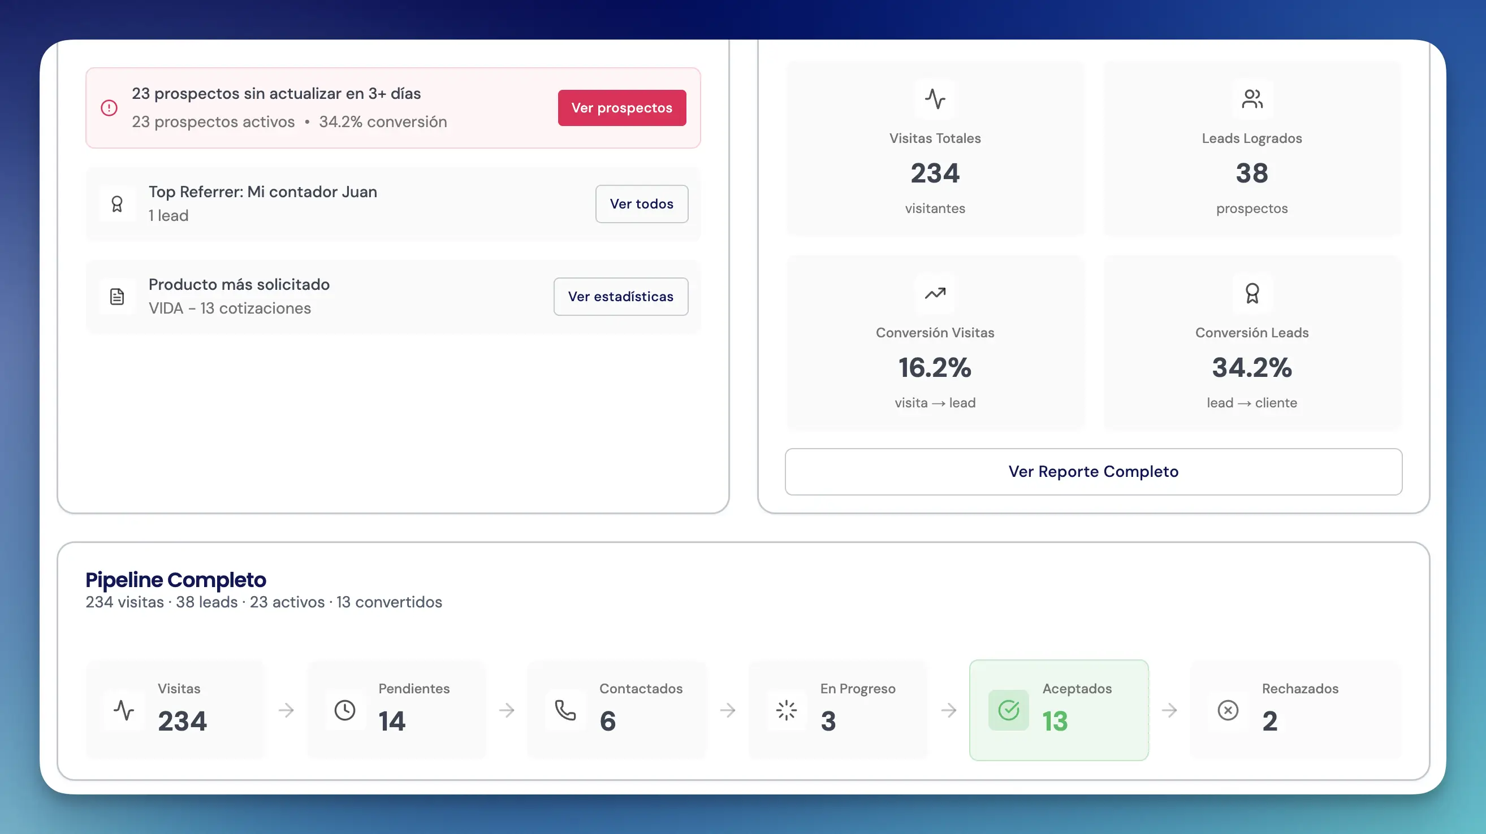Click the green check icon in Aceptados
The width and height of the screenshot is (1486, 834).
point(1008,710)
